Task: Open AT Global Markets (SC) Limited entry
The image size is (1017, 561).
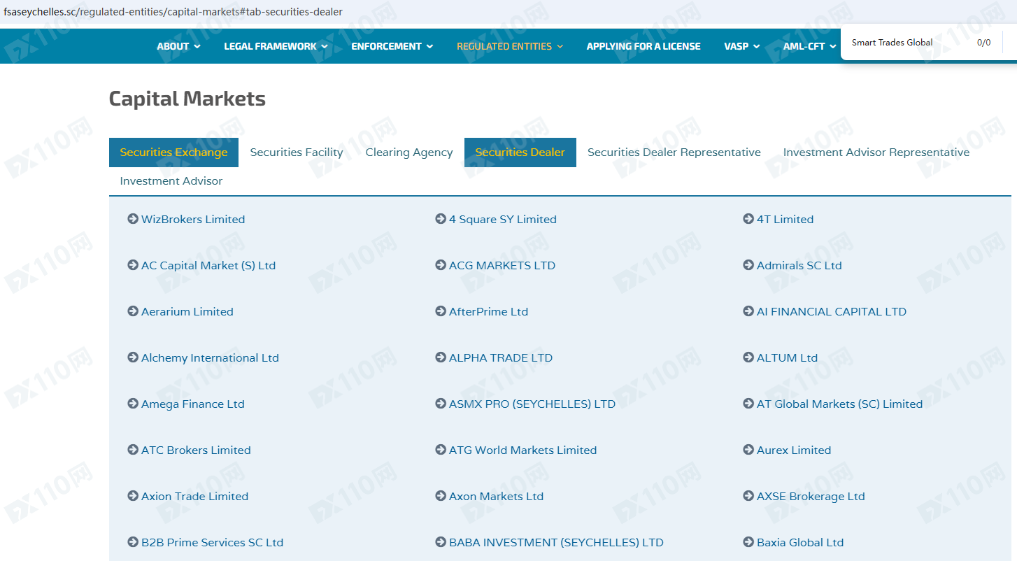Action: click(839, 404)
